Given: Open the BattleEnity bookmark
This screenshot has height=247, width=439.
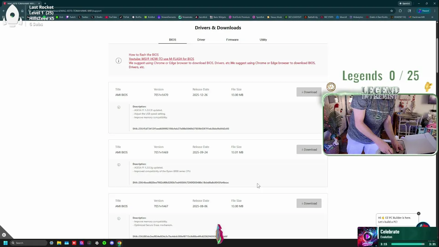Looking at the screenshot, I should 311,17.
